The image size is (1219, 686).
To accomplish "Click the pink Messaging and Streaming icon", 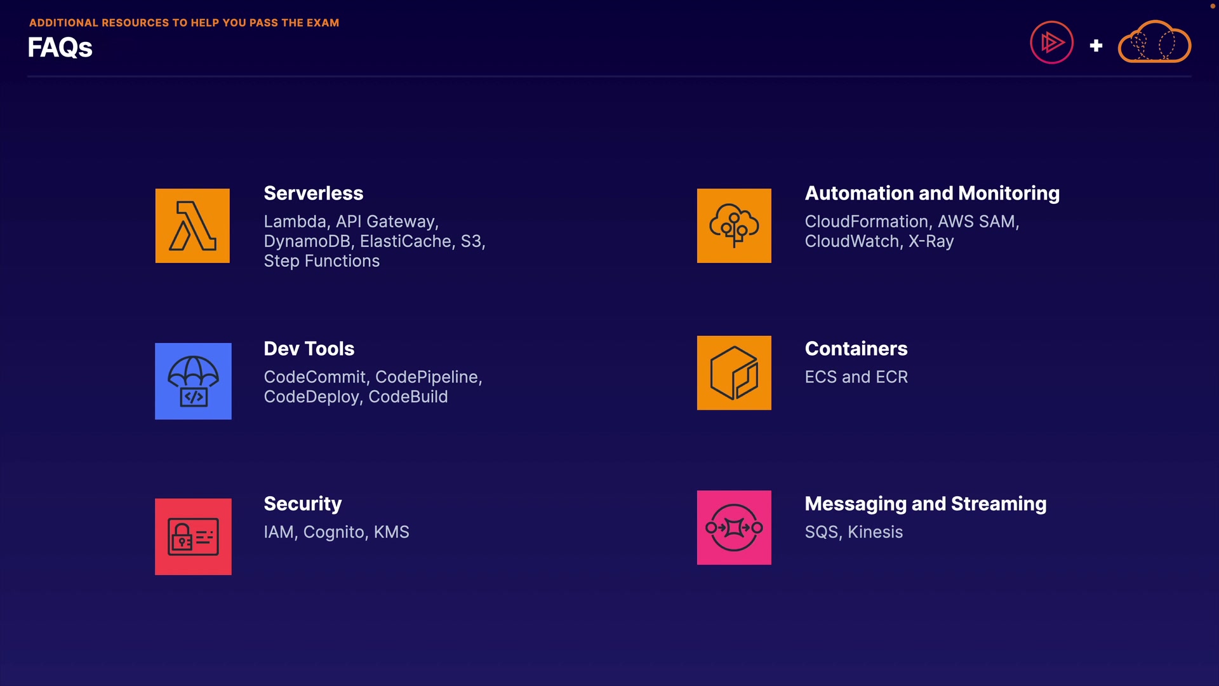I will [734, 527].
